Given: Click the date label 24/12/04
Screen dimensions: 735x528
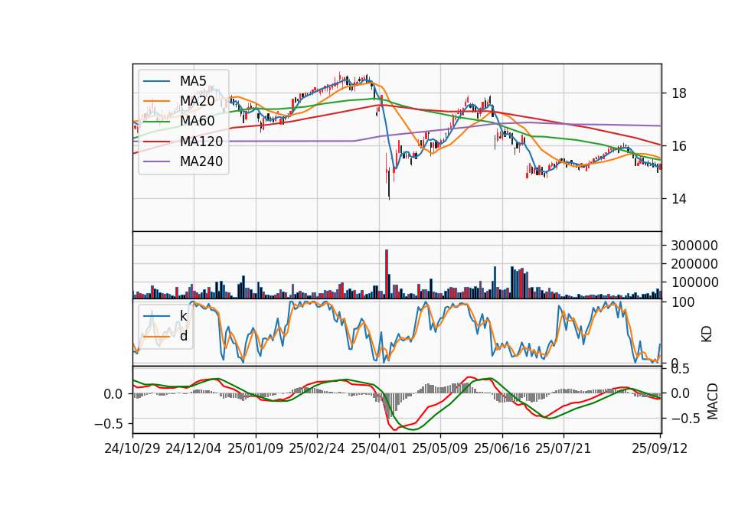Looking at the screenshot, I should pyautogui.click(x=194, y=448).
